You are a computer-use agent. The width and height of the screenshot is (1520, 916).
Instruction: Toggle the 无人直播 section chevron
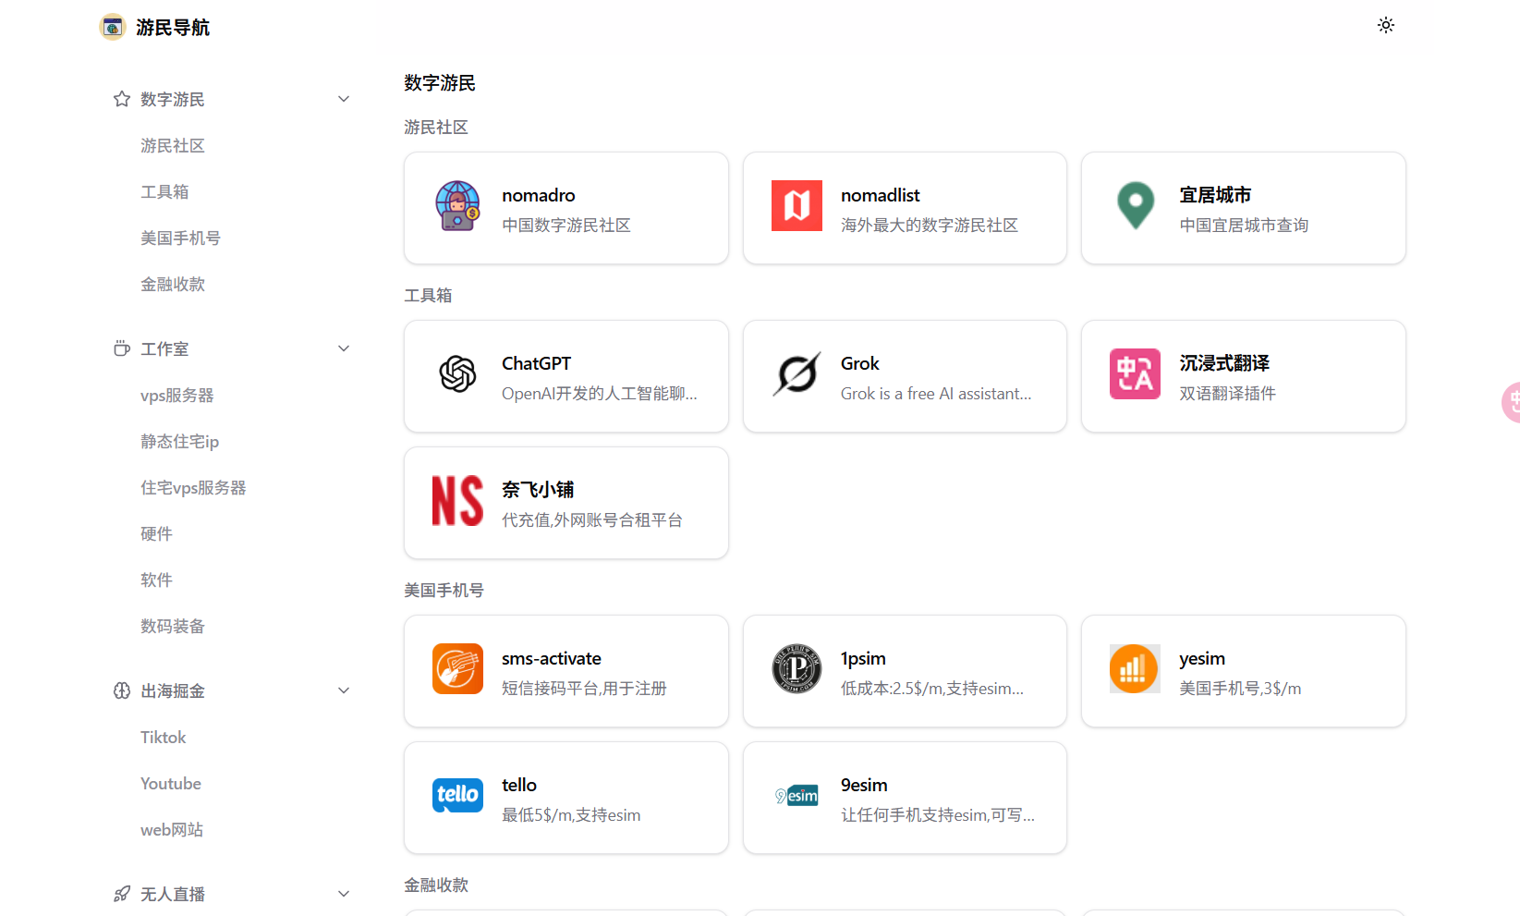(x=344, y=894)
